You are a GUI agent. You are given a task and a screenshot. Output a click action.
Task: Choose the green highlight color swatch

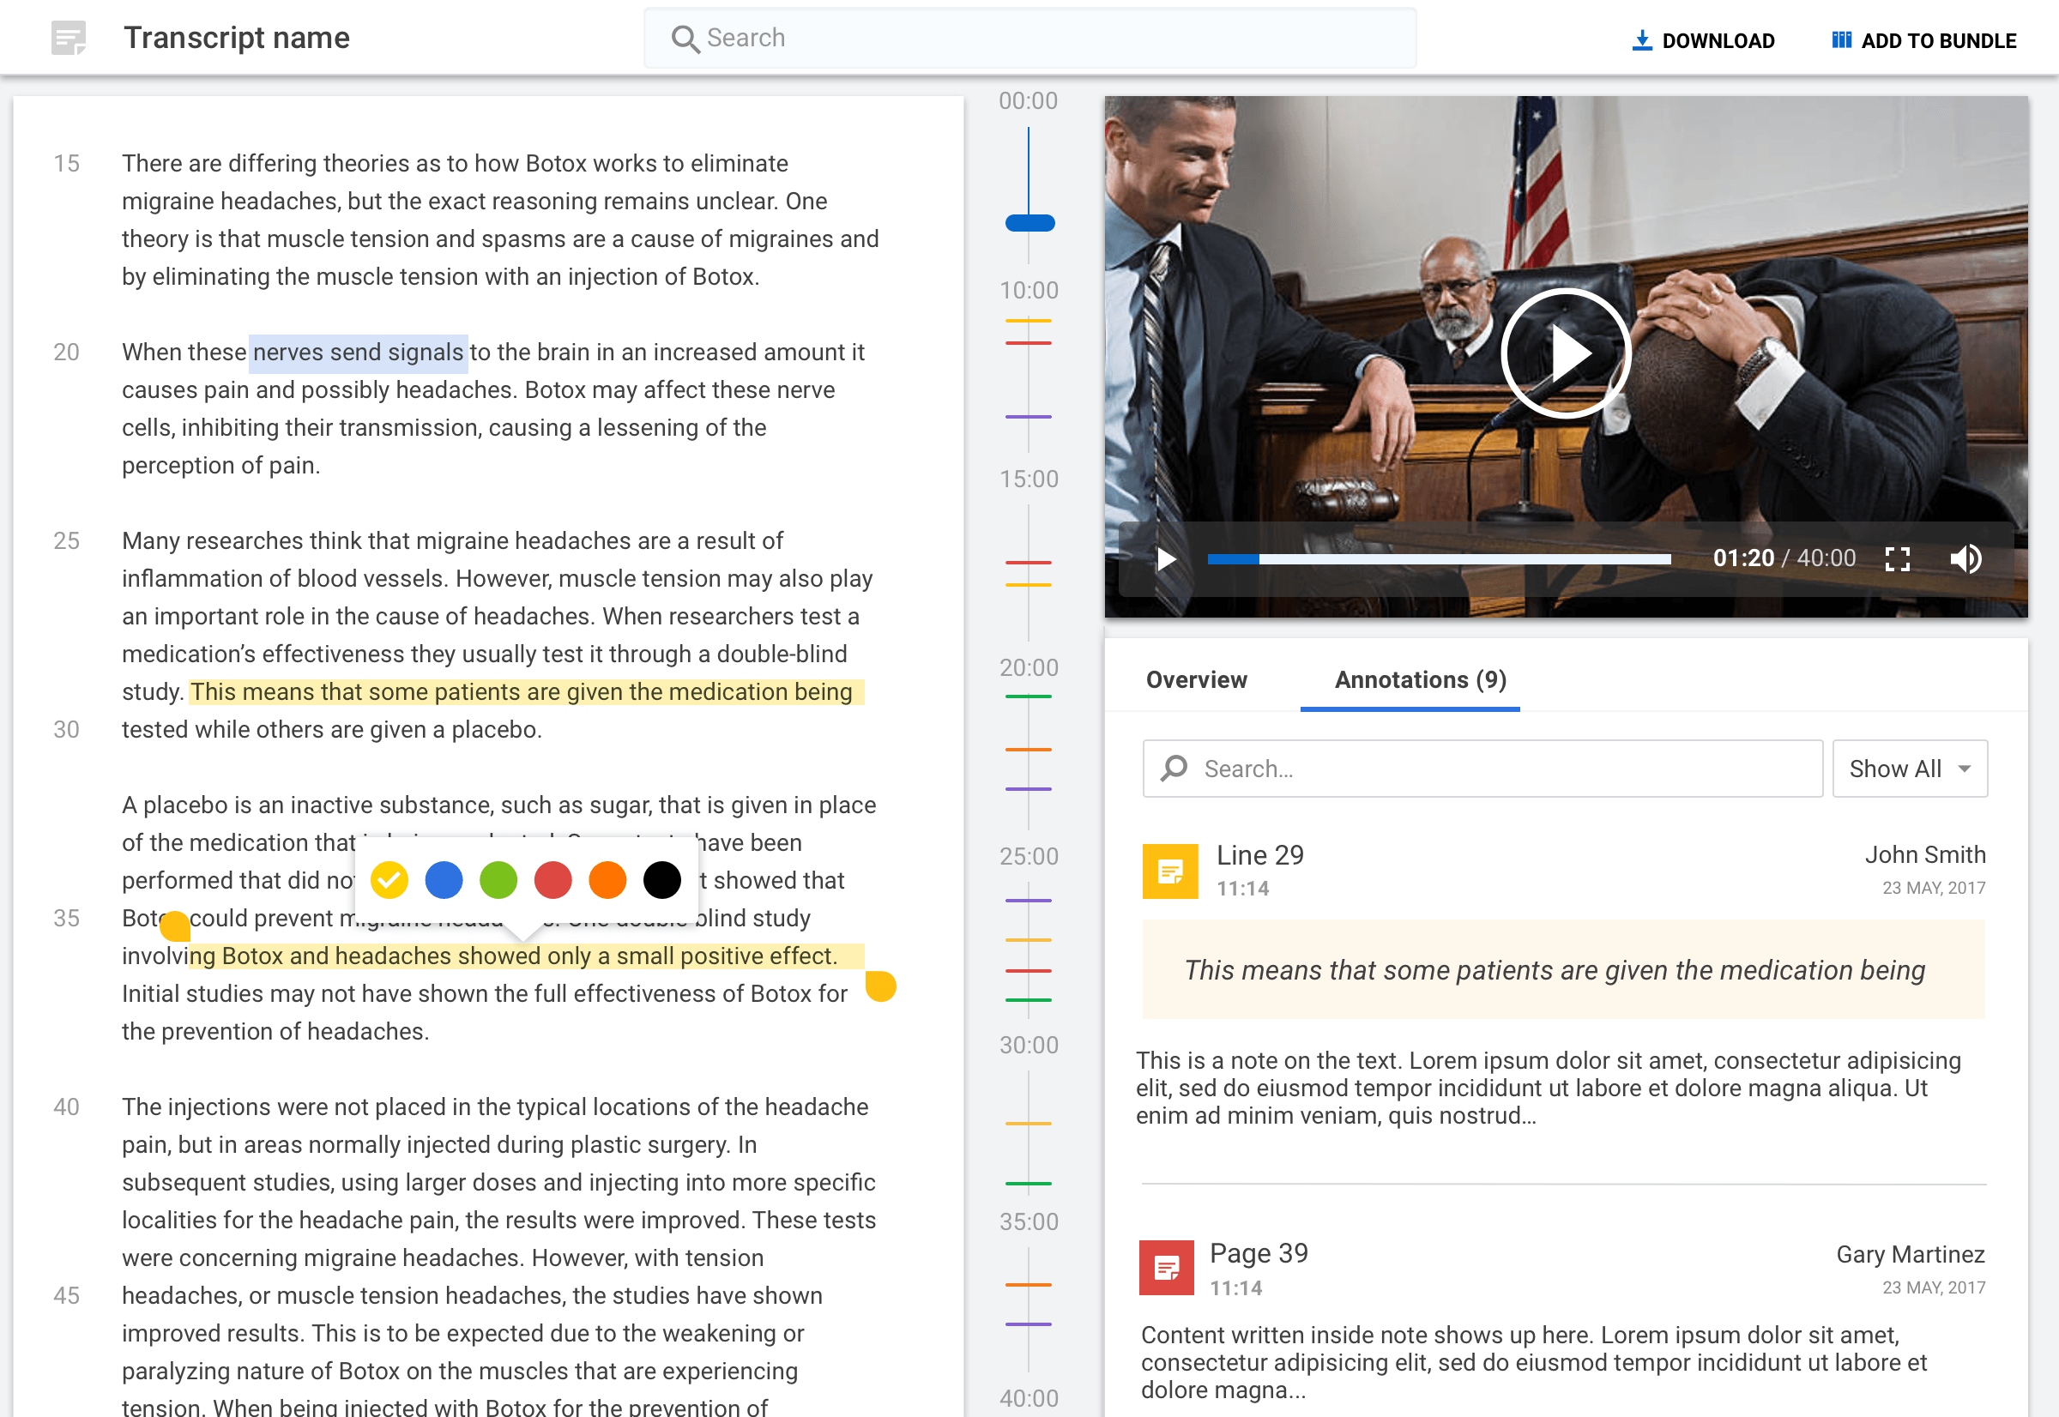pos(498,880)
